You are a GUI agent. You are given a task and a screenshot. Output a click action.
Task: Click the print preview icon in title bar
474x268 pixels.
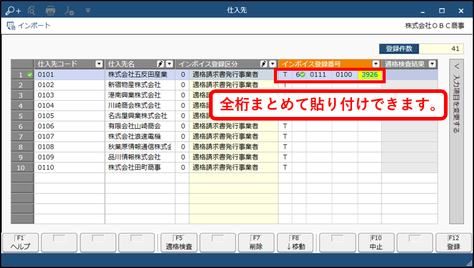click(x=31, y=11)
